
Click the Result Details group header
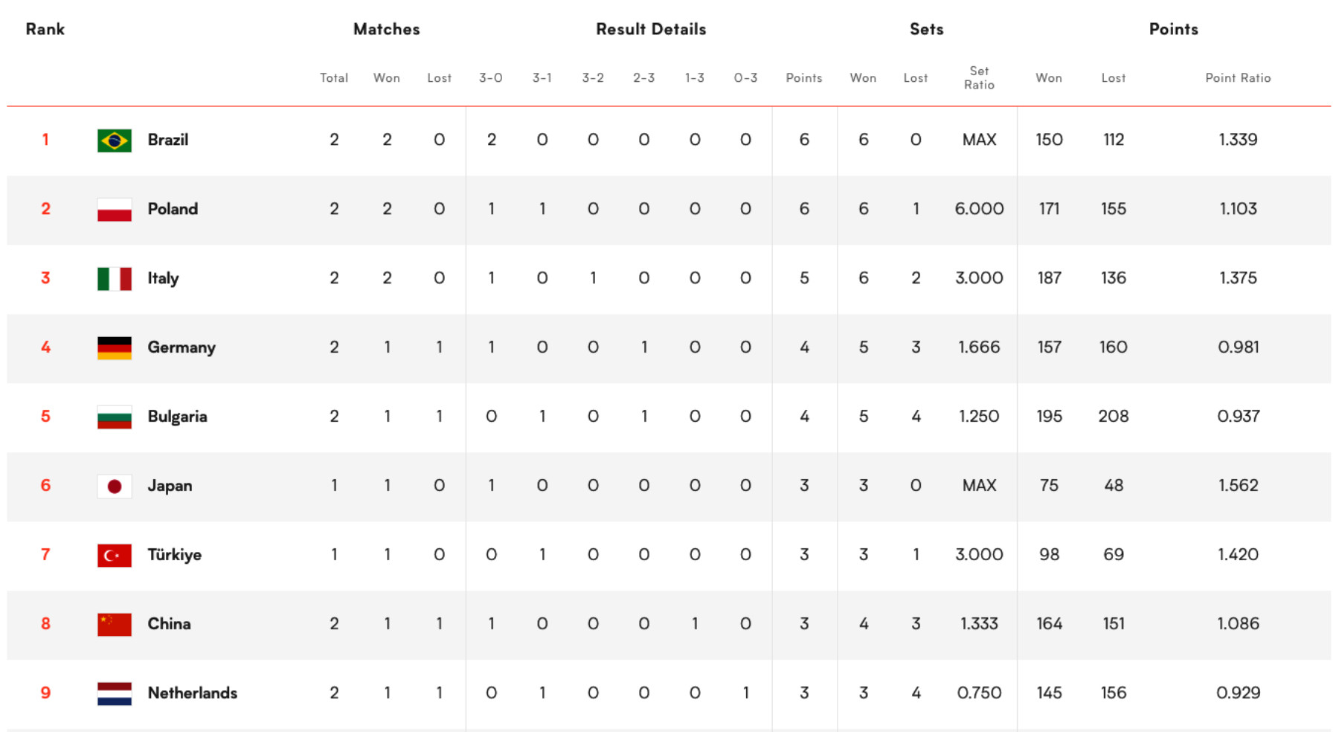[x=651, y=29]
